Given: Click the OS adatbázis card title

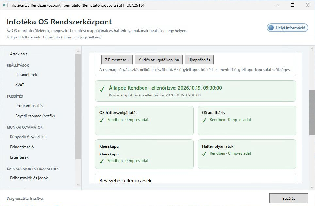Looking at the screenshot, I should click(x=213, y=113).
